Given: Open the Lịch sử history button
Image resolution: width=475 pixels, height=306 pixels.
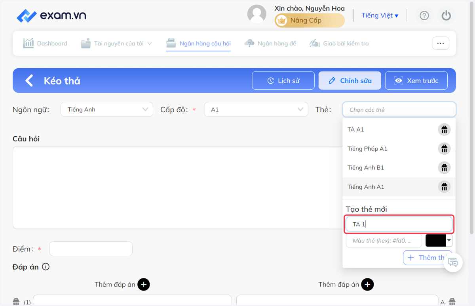Looking at the screenshot, I should (x=283, y=81).
